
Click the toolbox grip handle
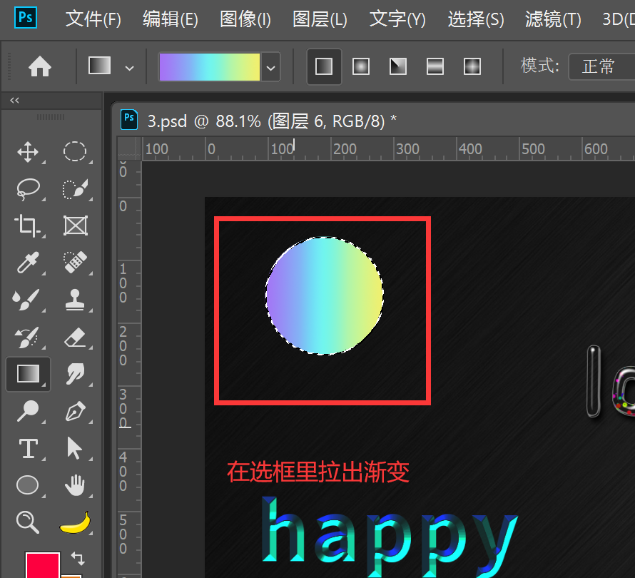[x=51, y=117]
